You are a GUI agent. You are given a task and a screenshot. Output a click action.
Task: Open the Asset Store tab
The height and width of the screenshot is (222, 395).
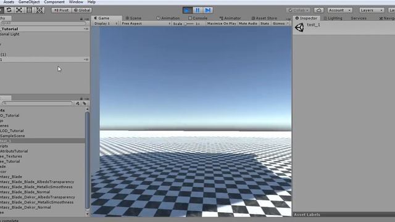pyautogui.click(x=264, y=18)
